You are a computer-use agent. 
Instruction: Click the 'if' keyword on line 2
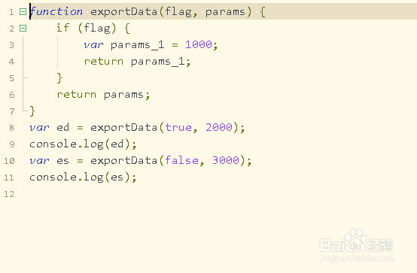pos(63,28)
